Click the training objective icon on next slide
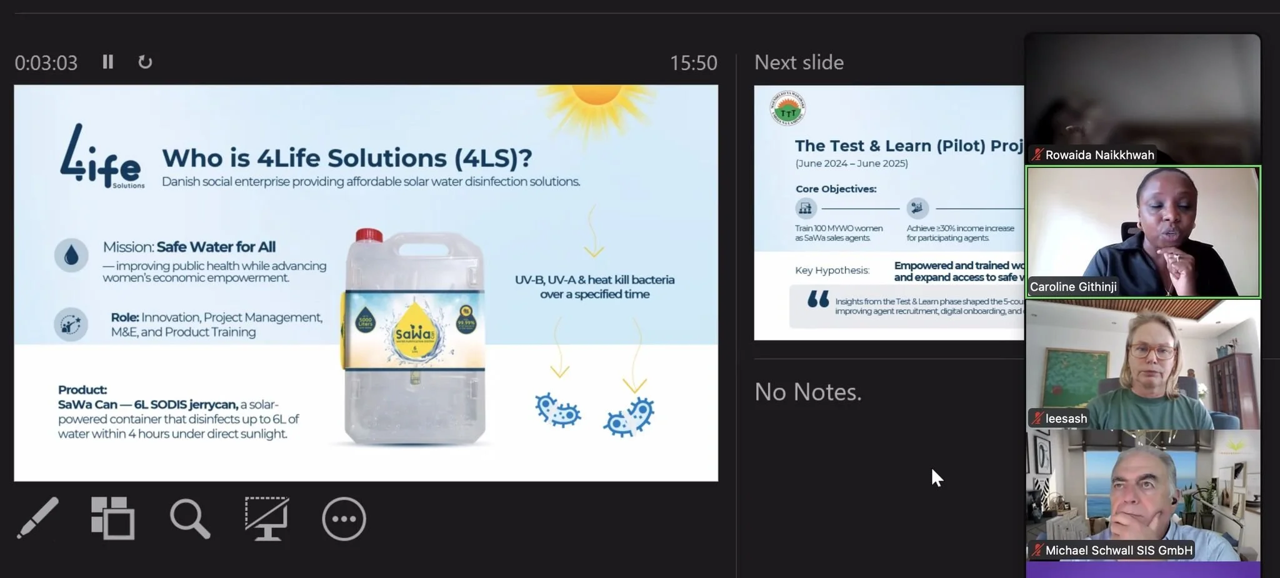 pos(806,208)
